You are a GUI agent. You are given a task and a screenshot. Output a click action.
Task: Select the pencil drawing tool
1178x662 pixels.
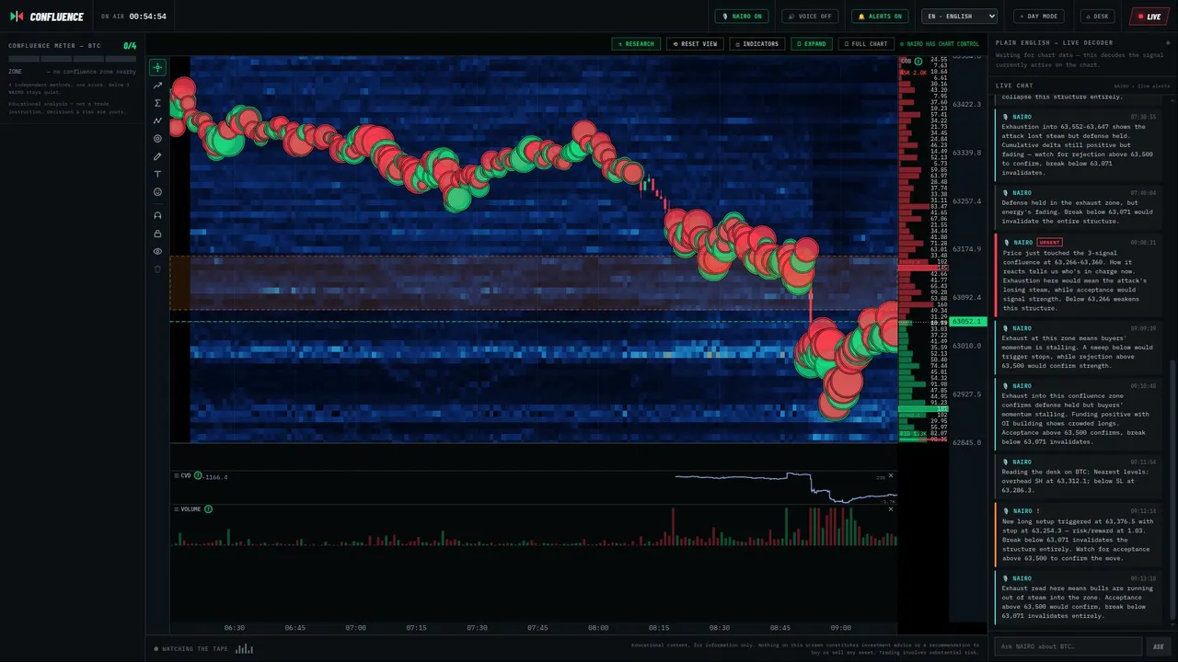click(x=157, y=156)
